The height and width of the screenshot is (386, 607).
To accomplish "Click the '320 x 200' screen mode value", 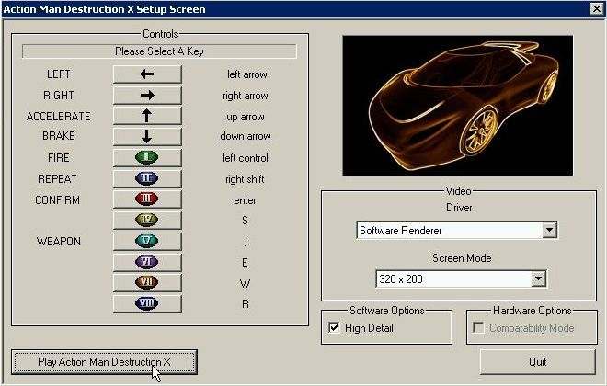I will (x=401, y=278).
